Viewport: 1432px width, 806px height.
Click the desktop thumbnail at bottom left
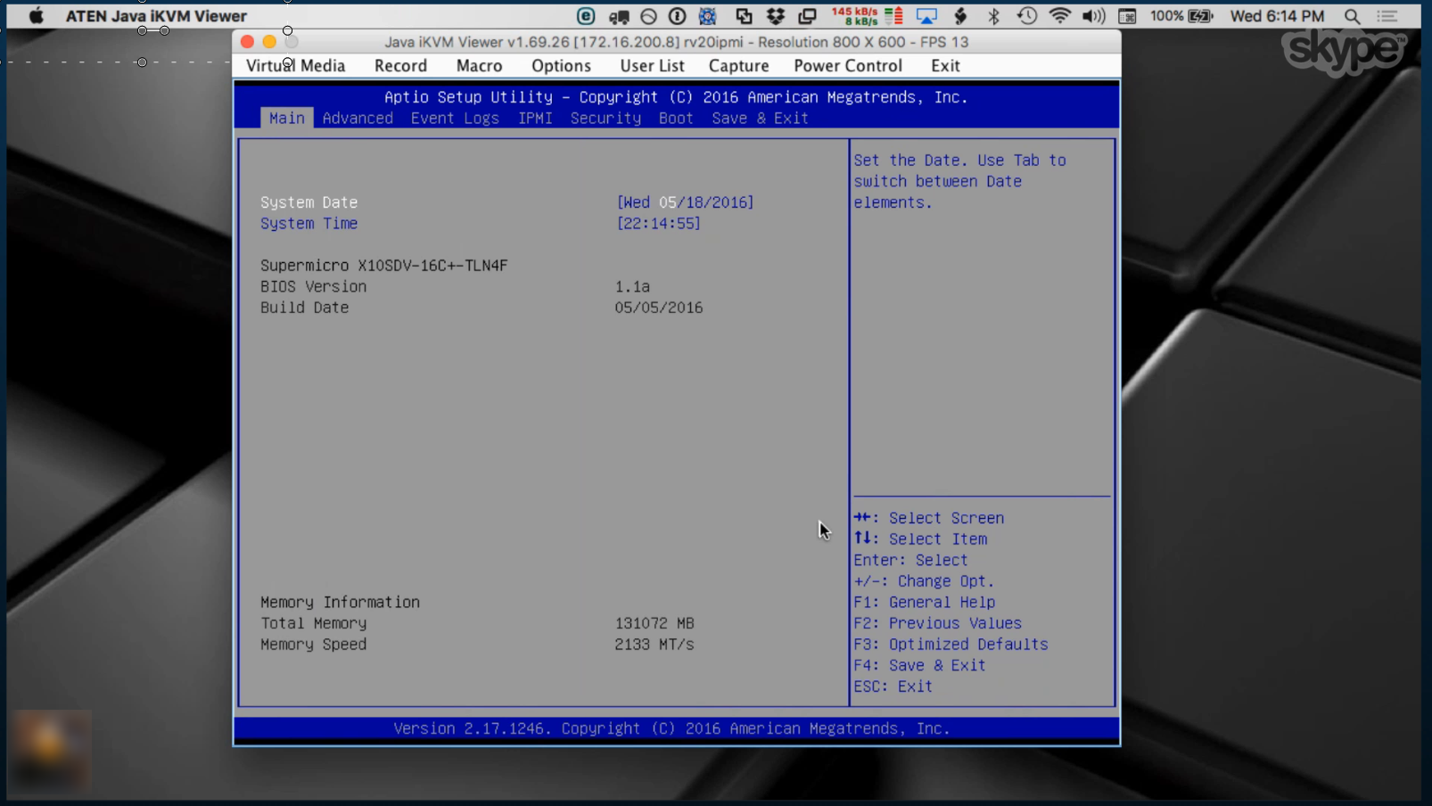tap(51, 751)
